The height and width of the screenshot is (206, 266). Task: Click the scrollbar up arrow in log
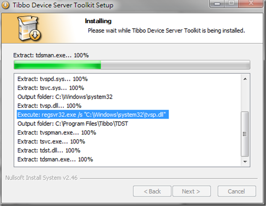[245, 79]
